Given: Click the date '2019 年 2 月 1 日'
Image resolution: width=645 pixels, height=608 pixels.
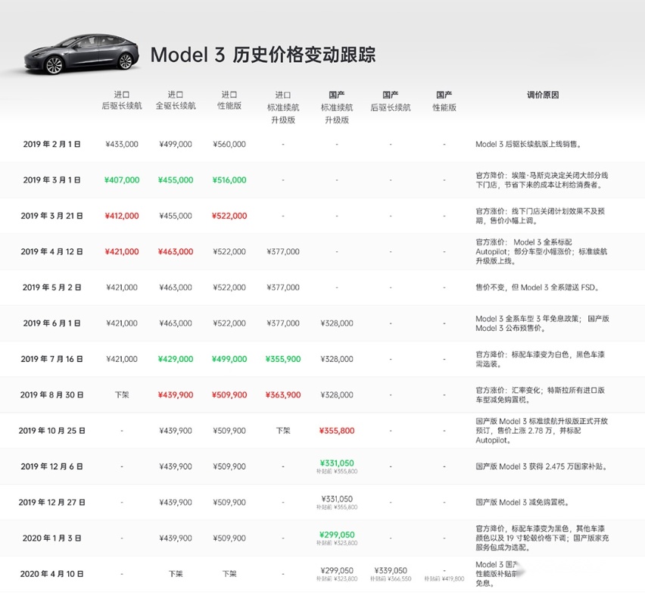Looking at the screenshot, I should (x=51, y=145).
